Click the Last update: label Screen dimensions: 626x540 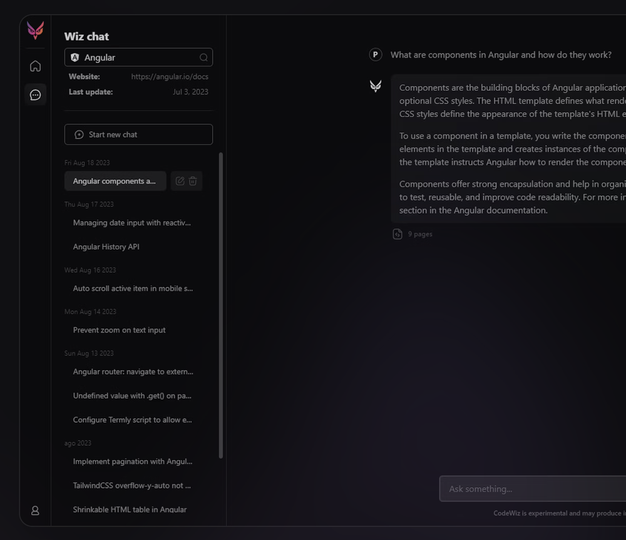91,92
